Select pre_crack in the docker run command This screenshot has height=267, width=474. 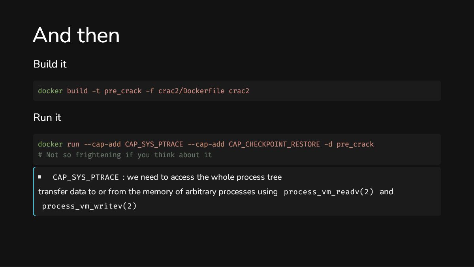pyautogui.click(x=355, y=144)
